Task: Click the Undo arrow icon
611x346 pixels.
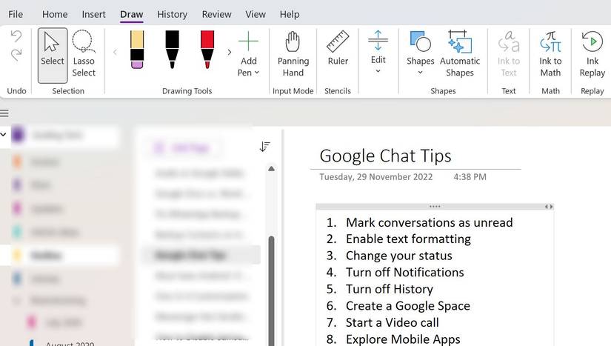Action: coord(16,36)
